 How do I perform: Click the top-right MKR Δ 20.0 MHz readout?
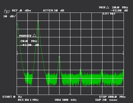114,7
